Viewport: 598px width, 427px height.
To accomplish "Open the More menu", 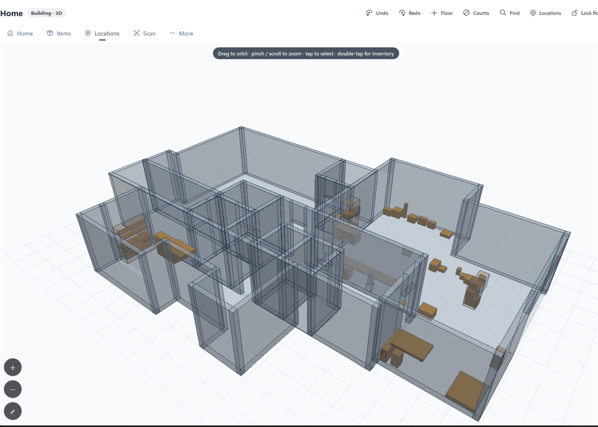I will [x=181, y=33].
